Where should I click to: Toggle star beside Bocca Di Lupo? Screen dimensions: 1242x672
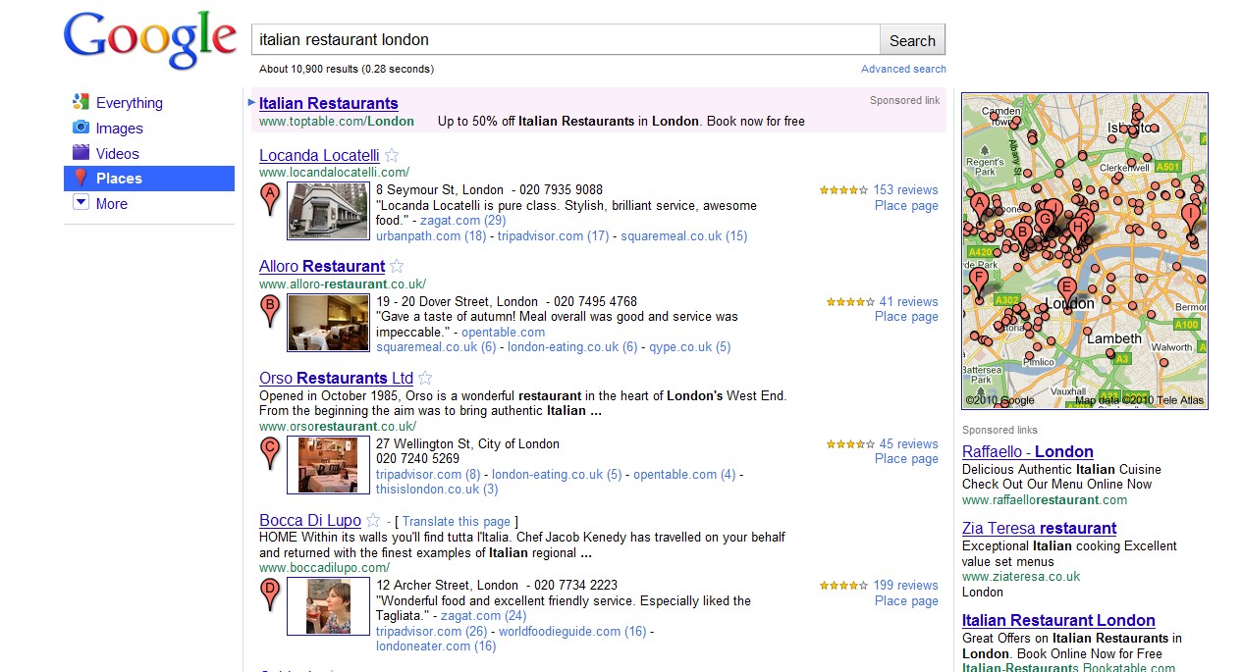coord(373,520)
